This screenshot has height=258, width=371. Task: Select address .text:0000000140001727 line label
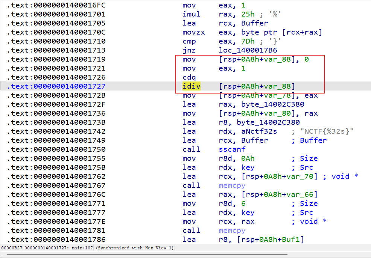(57, 86)
